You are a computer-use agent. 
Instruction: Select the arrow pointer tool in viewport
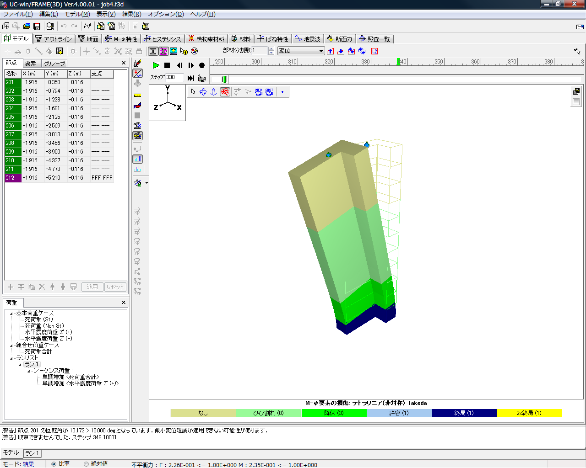tap(193, 92)
